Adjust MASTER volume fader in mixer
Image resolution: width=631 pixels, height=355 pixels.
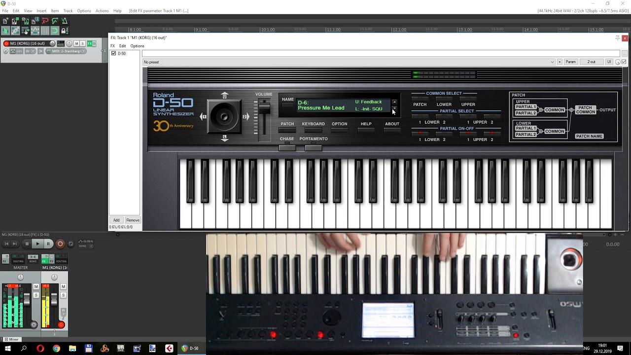tap(27, 299)
